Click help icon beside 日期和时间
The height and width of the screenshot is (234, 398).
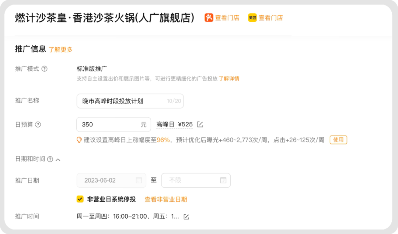[50, 159]
